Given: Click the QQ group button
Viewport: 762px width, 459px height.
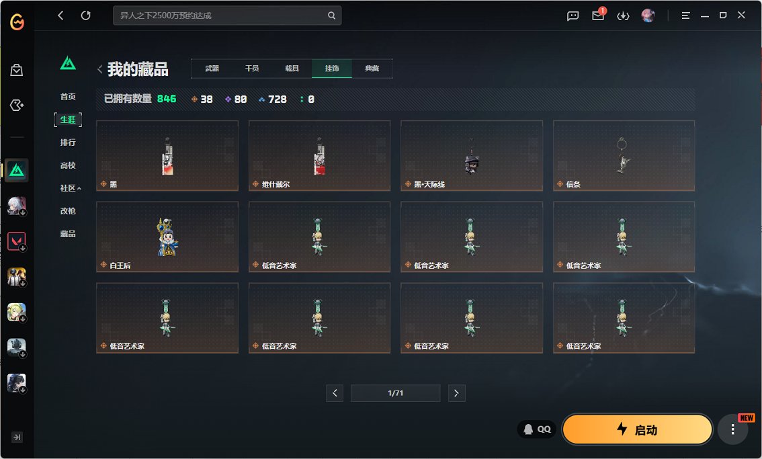Looking at the screenshot, I should pyautogui.click(x=536, y=429).
